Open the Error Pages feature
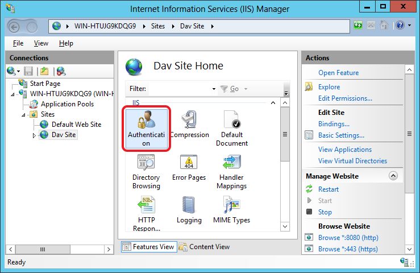Screen dimensions: 420x273 189,167
